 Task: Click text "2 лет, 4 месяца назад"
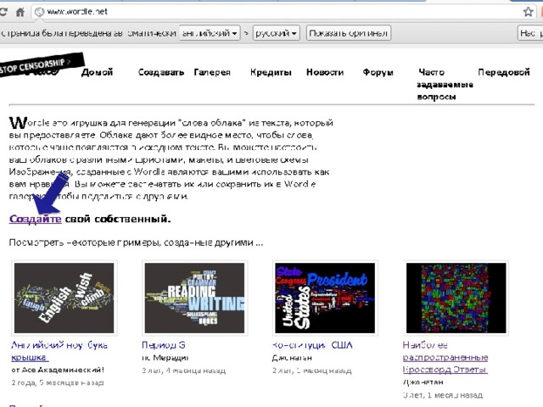[x=184, y=371]
